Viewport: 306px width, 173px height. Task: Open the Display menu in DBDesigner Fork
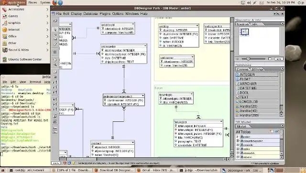click(x=76, y=14)
